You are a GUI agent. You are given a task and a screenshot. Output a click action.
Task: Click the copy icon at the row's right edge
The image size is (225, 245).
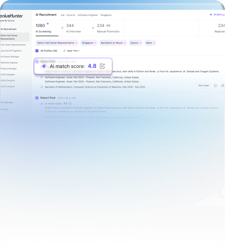222,86
